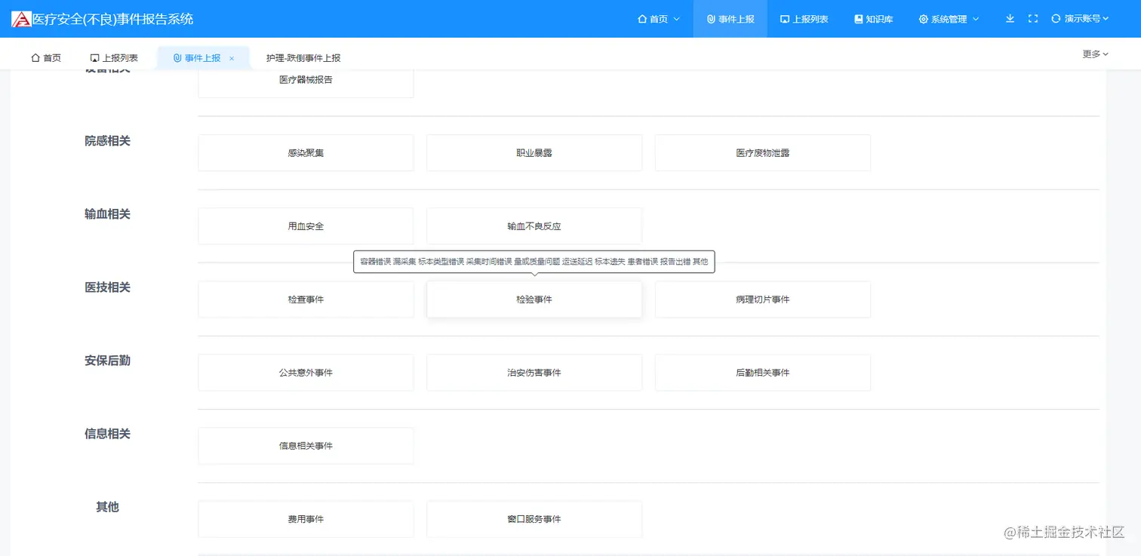The width and height of the screenshot is (1141, 556).
Task: Open the 更多 tabs dropdown
Action: [x=1095, y=54]
